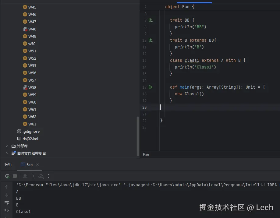Click the 运行 tool window label

point(8,164)
